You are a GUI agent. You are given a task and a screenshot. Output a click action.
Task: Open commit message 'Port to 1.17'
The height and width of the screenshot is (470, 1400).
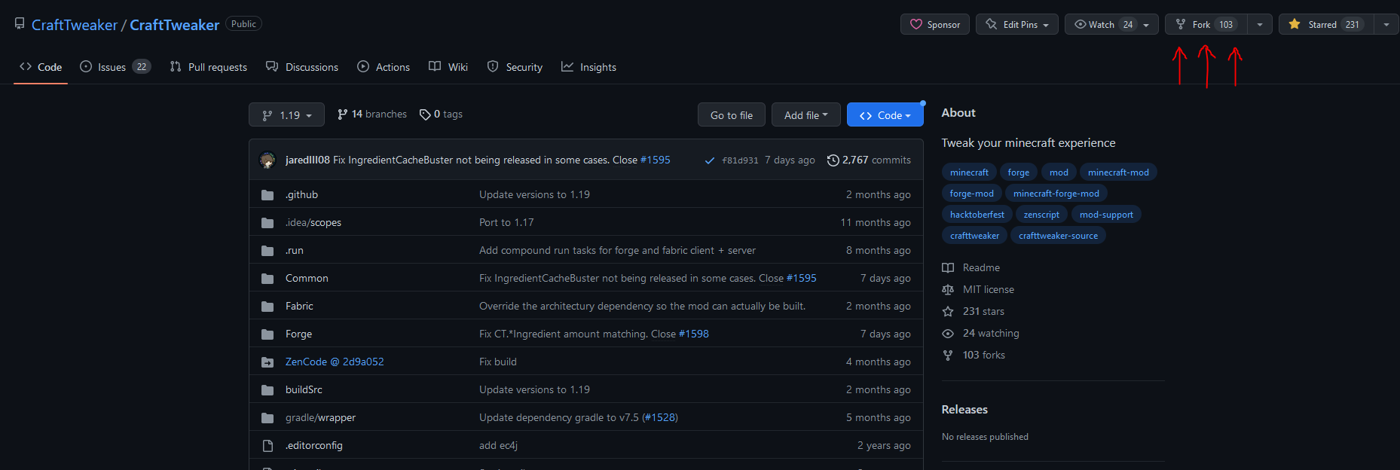(506, 222)
